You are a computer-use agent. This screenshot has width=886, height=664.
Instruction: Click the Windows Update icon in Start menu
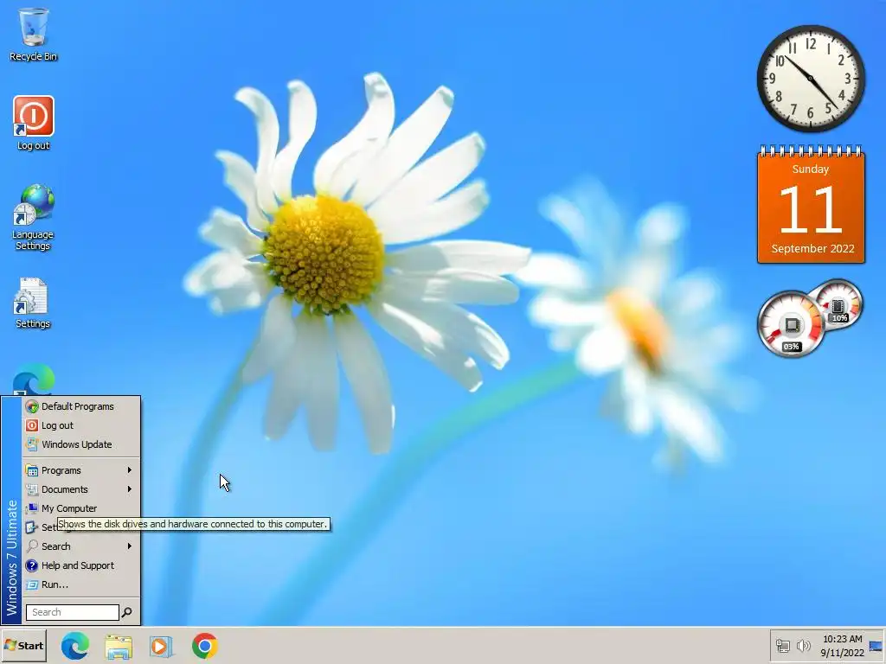pos(32,444)
